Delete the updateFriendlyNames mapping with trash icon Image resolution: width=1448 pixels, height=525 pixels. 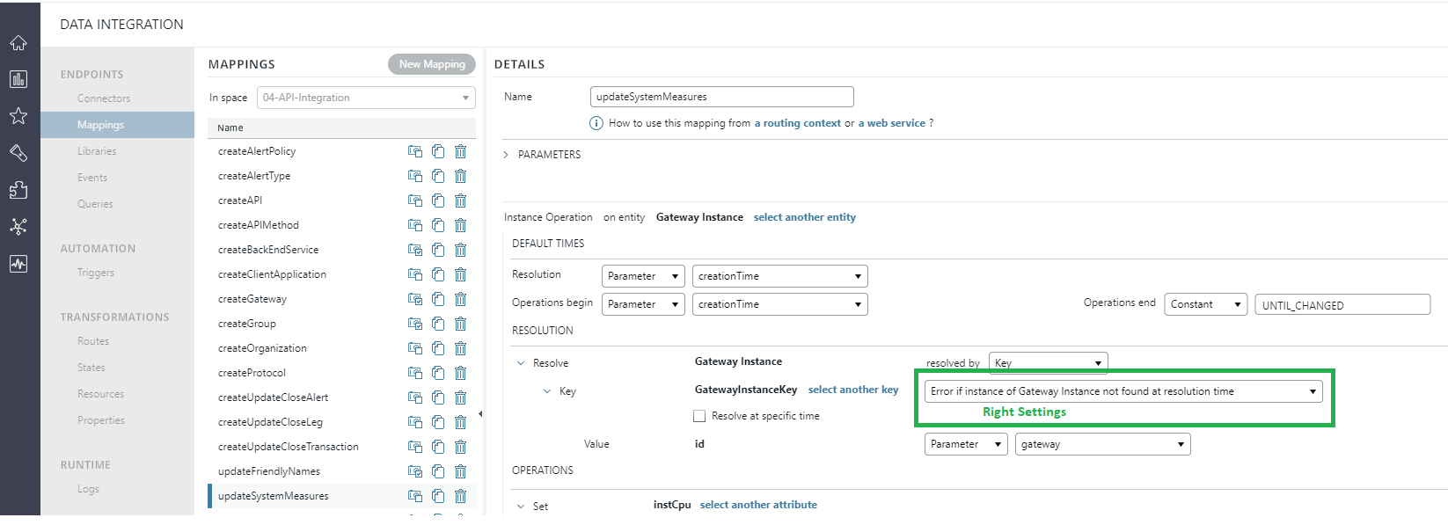(x=460, y=471)
